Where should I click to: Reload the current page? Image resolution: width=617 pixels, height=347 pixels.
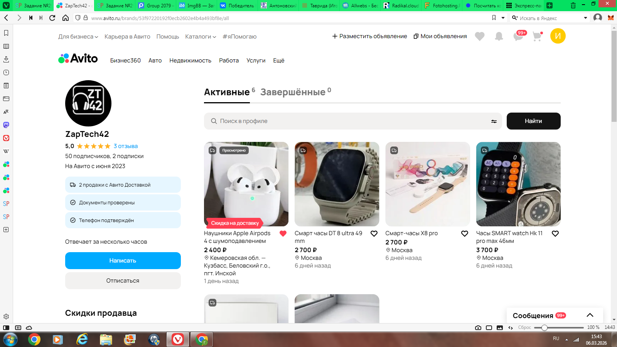pos(52,18)
